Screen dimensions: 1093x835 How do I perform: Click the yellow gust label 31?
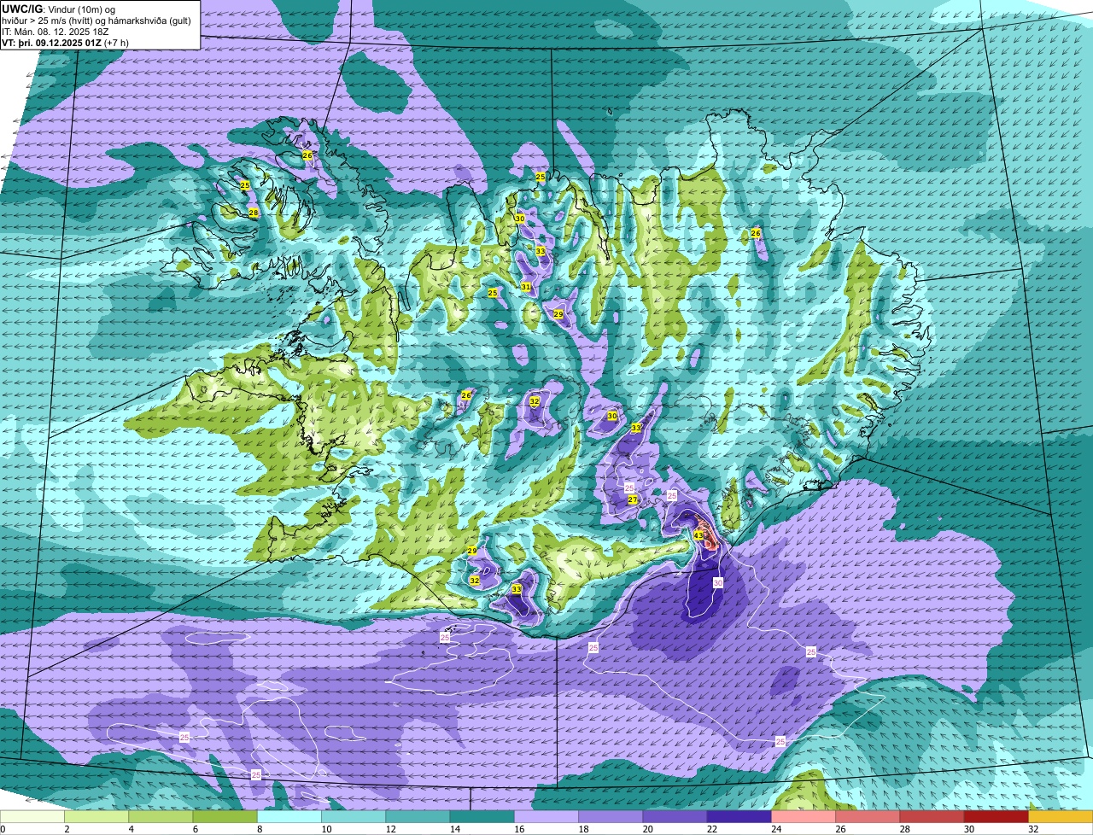coord(526,287)
